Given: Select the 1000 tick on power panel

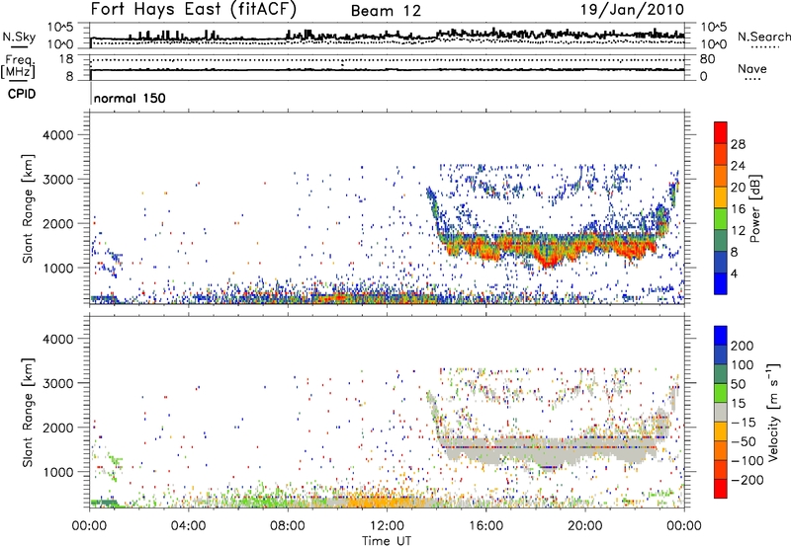Looking at the screenshot, I should 58,268.
